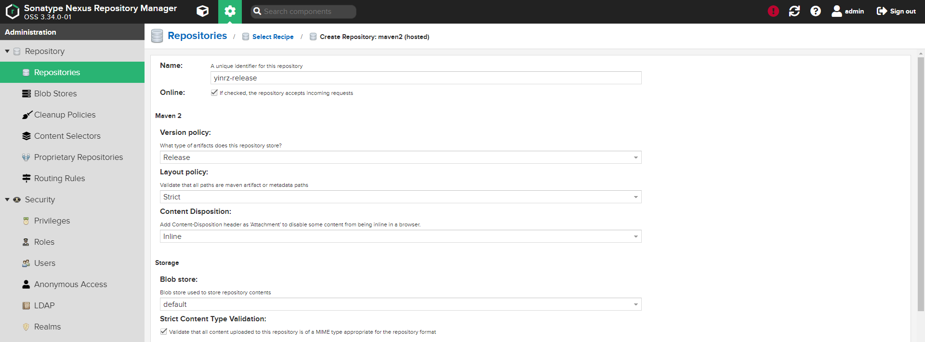Open Realms in the sidebar
Image resolution: width=925 pixels, height=342 pixels.
(72, 327)
